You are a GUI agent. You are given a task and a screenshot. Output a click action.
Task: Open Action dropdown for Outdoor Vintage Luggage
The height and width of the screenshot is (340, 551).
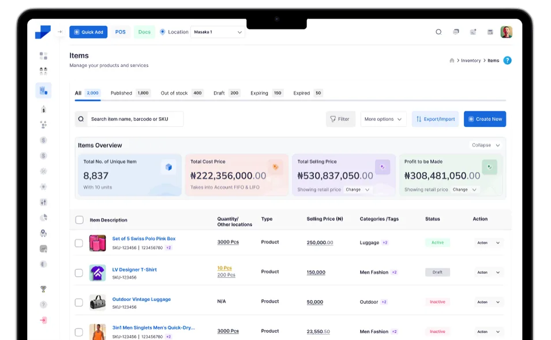[489, 302]
